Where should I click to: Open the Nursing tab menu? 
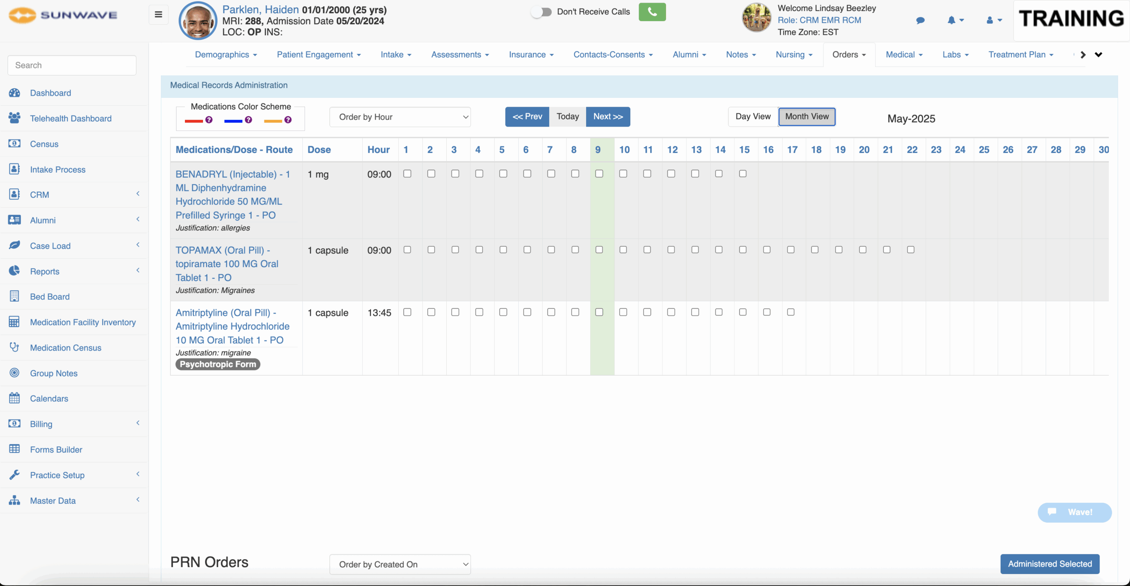point(794,55)
